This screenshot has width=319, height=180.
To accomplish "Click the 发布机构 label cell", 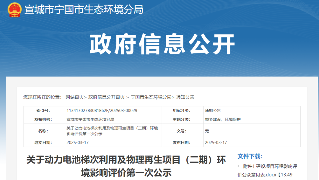I will click(44, 119).
